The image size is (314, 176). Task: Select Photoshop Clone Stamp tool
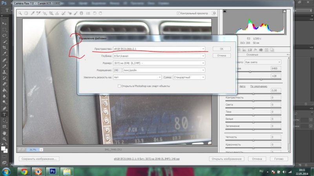4,72
